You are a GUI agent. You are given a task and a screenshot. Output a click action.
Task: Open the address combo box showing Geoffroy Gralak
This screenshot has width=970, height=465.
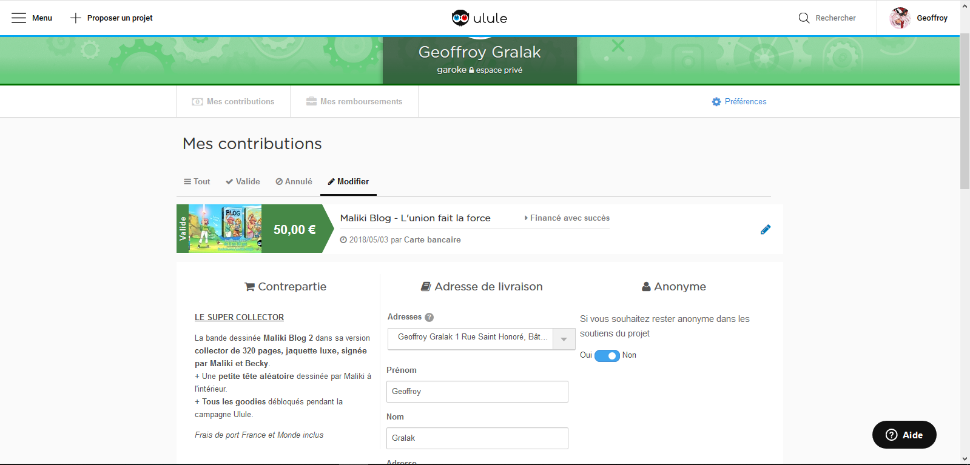click(471, 338)
